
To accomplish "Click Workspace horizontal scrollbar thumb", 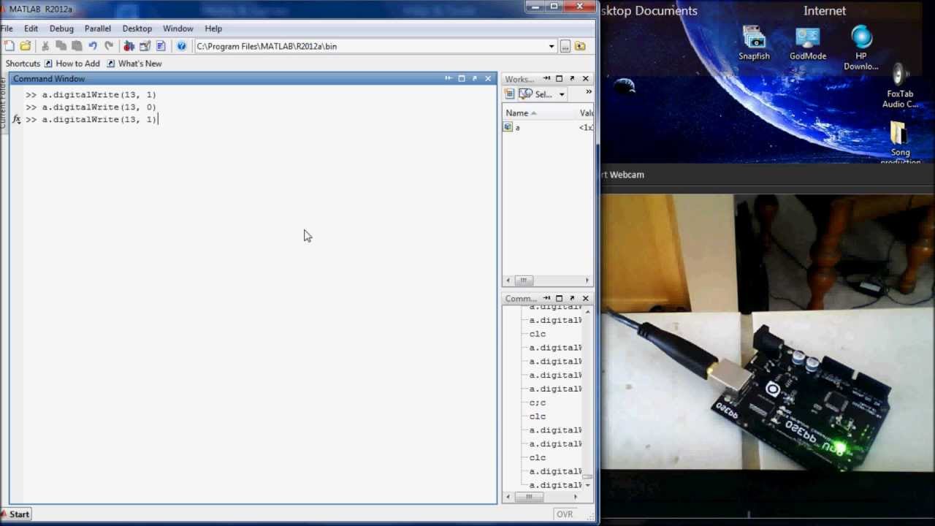I will tap(523, 281).
